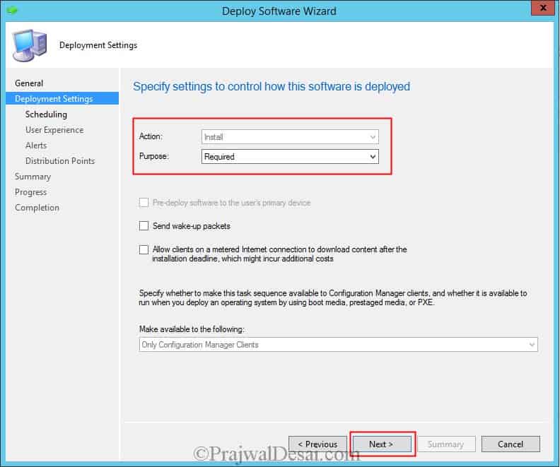Open the Action dropdown showing Install

pos(290,137)
